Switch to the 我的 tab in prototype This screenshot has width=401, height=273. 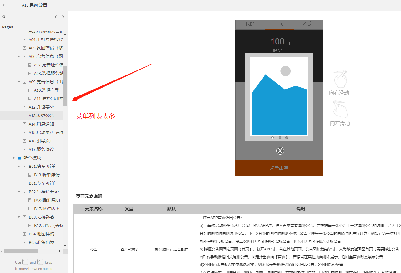coord(249,24)
